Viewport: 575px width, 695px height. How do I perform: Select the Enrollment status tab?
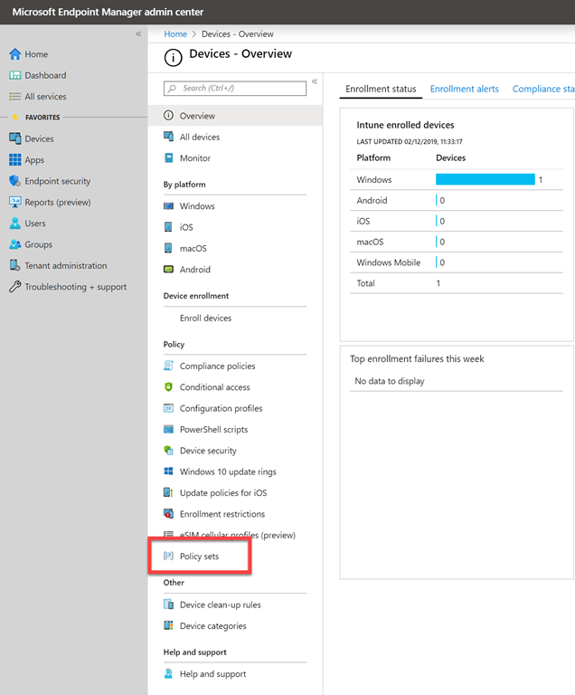(x=381, y=89)
